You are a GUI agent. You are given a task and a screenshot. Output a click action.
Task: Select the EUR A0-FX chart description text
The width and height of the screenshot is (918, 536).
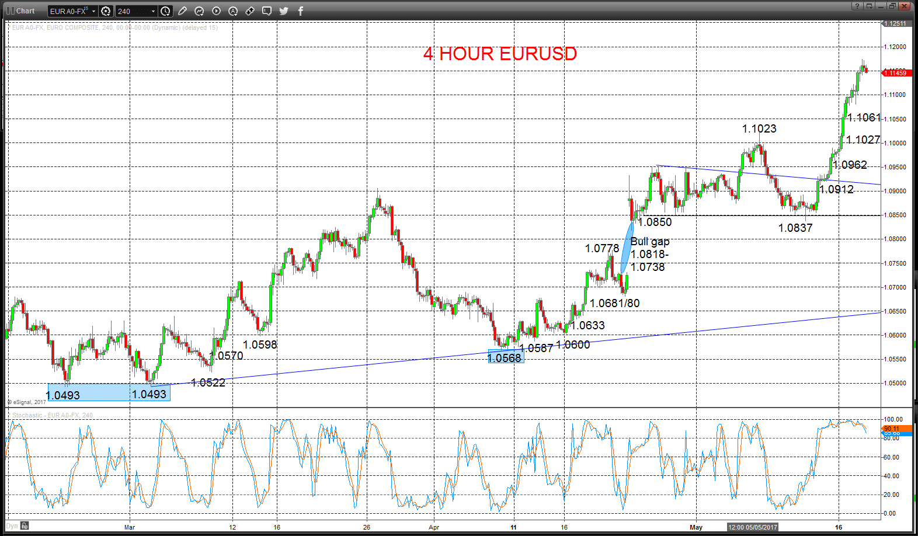tap(114, 27)
